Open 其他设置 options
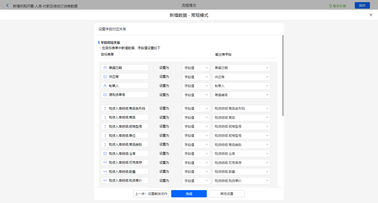Image resolution: width=378 pixels, height=203 pixels. [227, 194]
